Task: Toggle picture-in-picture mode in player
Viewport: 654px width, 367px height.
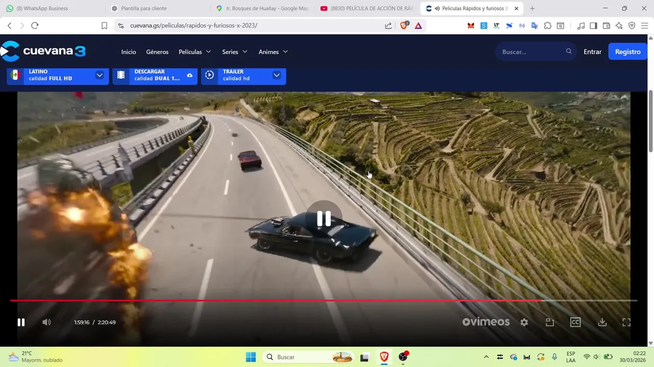Action: point(550,322)
